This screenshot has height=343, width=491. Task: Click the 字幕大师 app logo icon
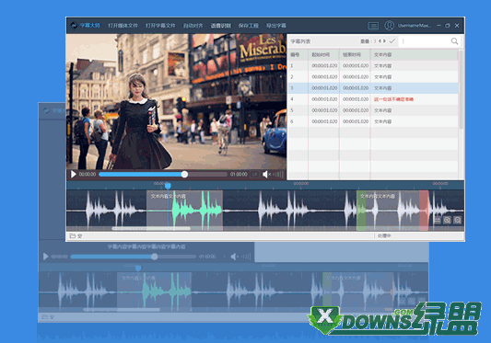pos(74,26)
